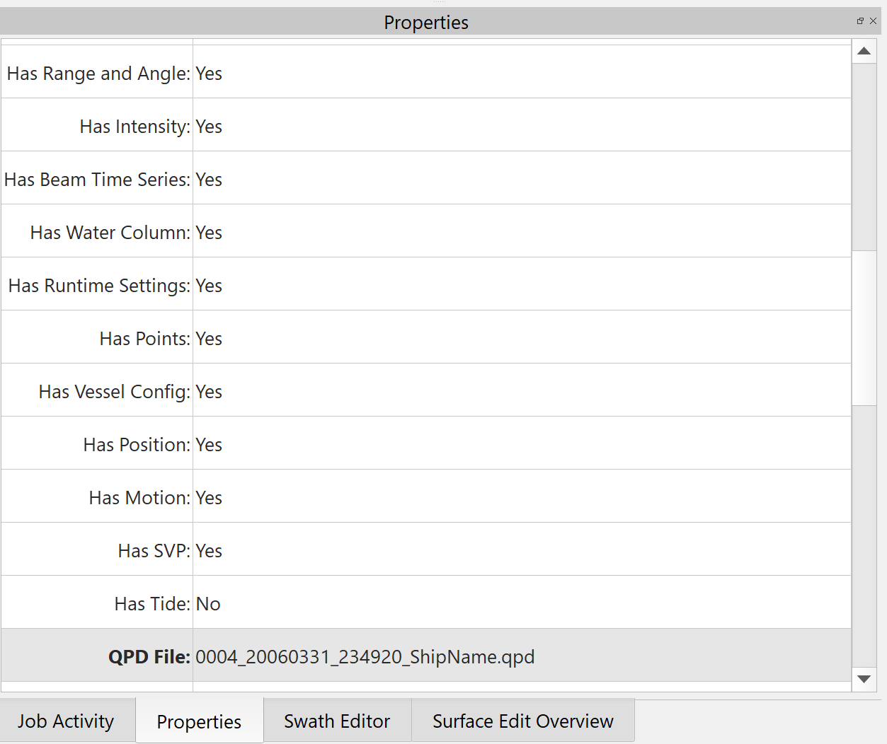Click the Has Beam Time Series value
This screenshot has height=744, width=887.
pos(209,179)
